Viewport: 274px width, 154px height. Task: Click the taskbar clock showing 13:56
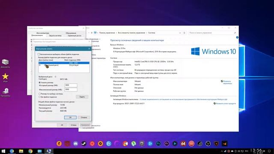tap(258, 151)
